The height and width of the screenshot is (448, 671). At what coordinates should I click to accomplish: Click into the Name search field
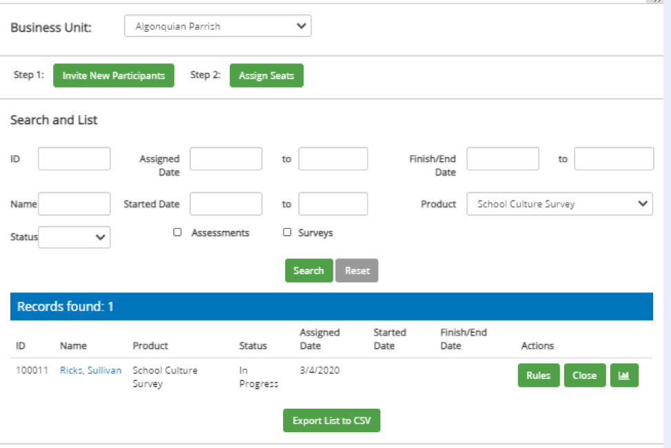[x=74, y=204]
